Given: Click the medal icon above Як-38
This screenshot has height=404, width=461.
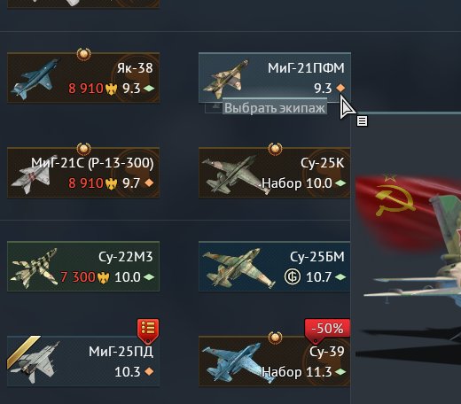Looking at the screenshot, I should click(84, 54).
